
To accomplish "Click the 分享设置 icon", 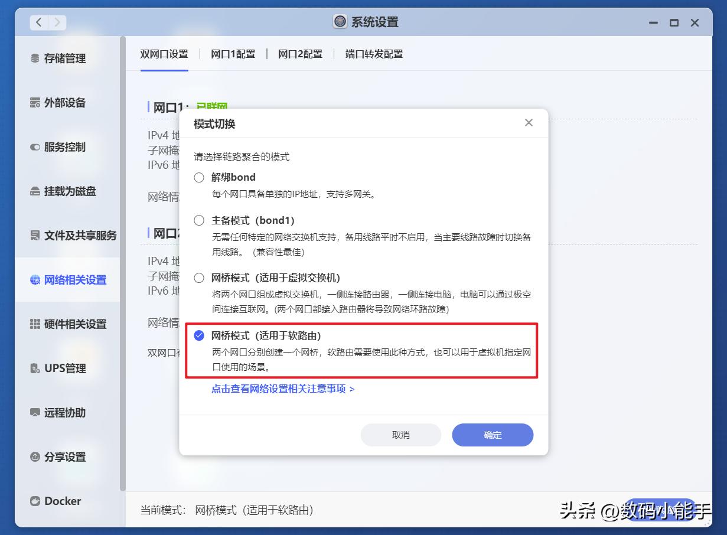I will click(35, 457).
